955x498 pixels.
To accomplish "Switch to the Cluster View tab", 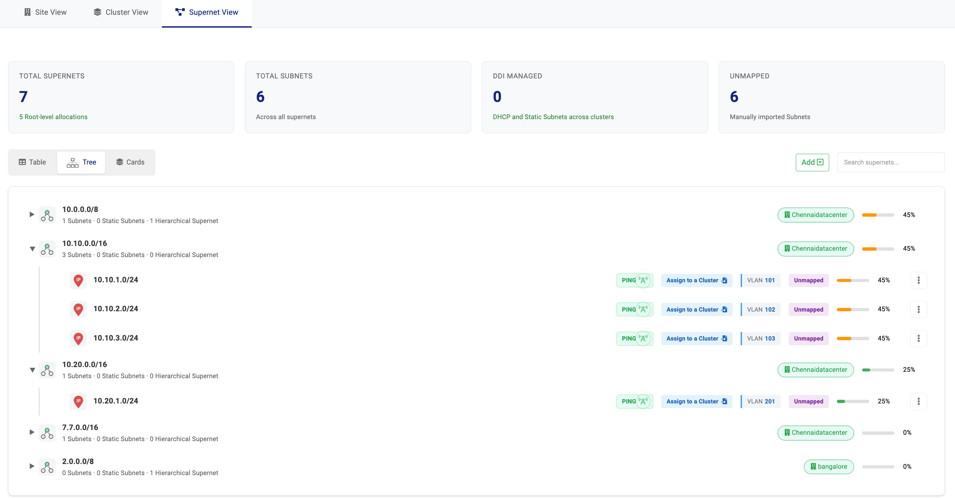I will point(121,12).
